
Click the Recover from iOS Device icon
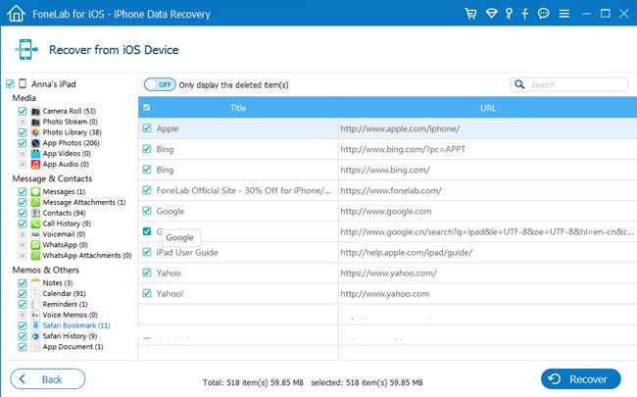(26, 50)
